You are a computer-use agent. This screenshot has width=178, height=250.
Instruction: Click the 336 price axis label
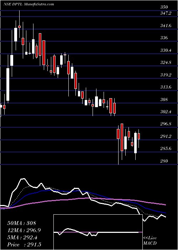164,38
